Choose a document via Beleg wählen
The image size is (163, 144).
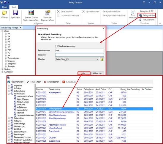tap(147, 15)
